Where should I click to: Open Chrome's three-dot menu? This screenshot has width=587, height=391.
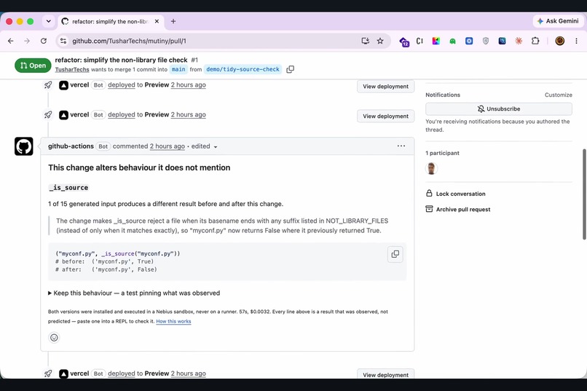(576, 41)
